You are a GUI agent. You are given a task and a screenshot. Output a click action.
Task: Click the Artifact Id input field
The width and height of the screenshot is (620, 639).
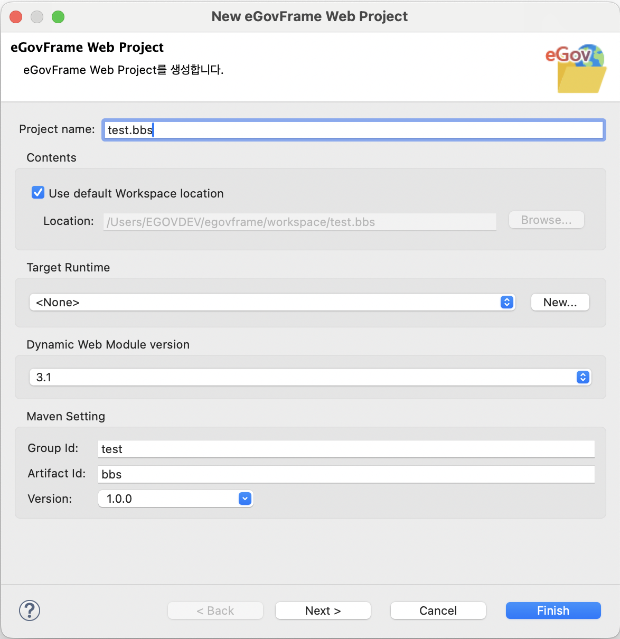pyautogui.click(x=346, y=474)
